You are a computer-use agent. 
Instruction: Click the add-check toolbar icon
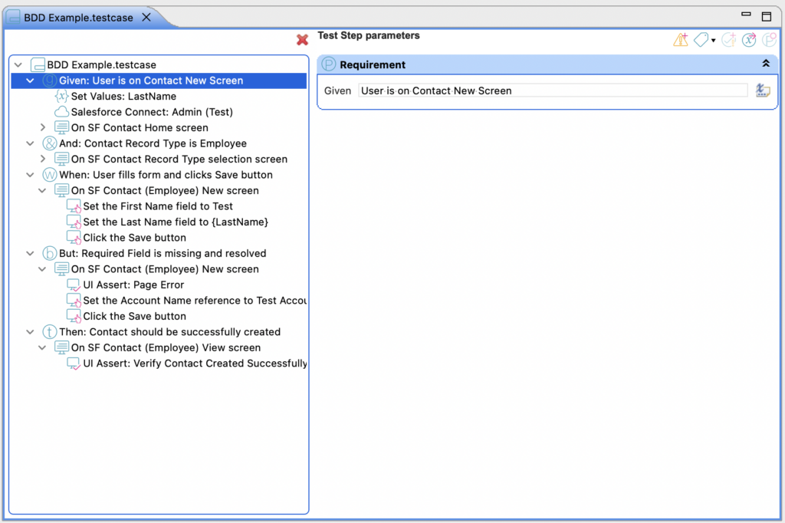click(x=728, y=39)
